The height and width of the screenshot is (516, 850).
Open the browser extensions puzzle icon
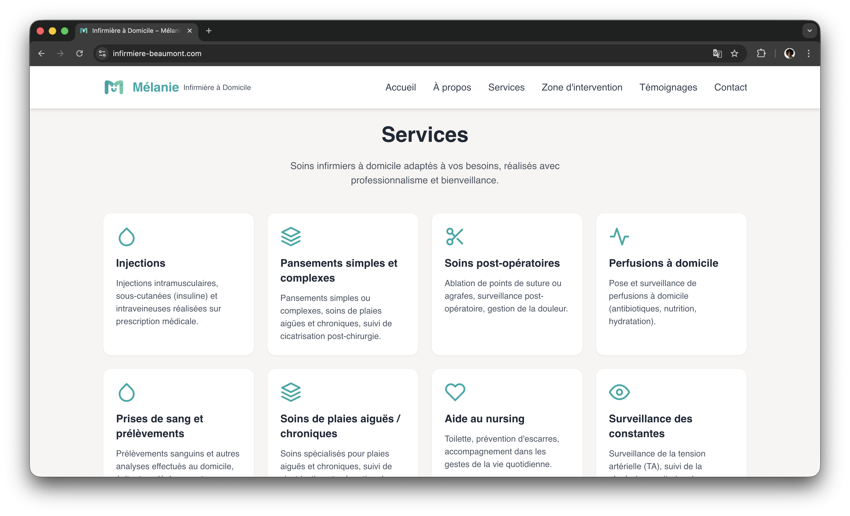[x=761, y=53]
